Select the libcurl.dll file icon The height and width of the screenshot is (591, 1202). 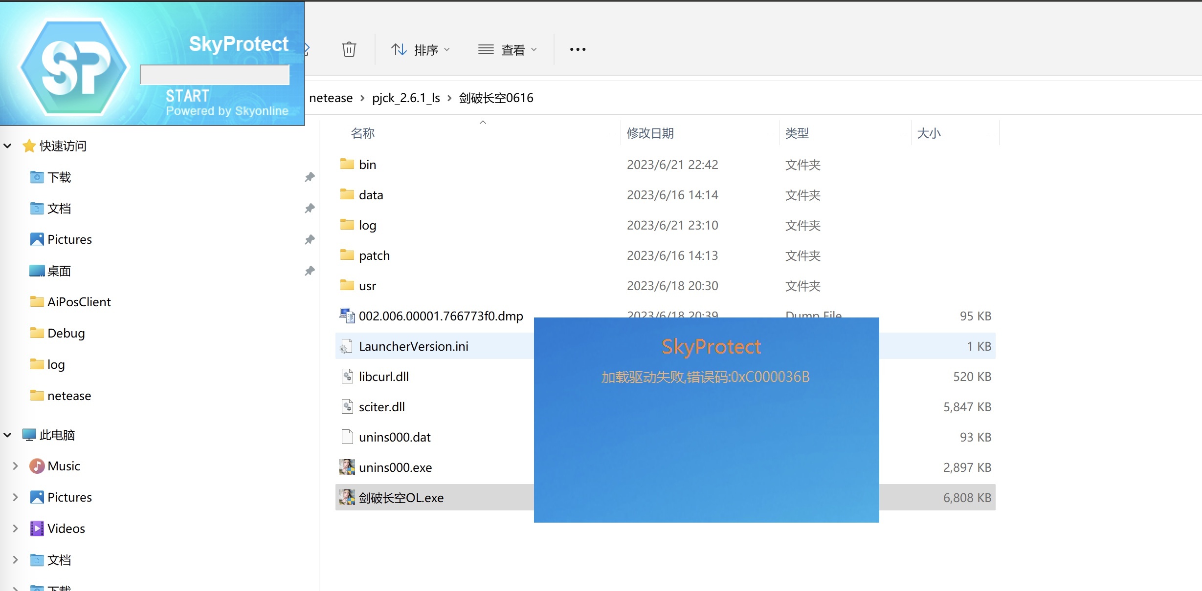(347, 377)
